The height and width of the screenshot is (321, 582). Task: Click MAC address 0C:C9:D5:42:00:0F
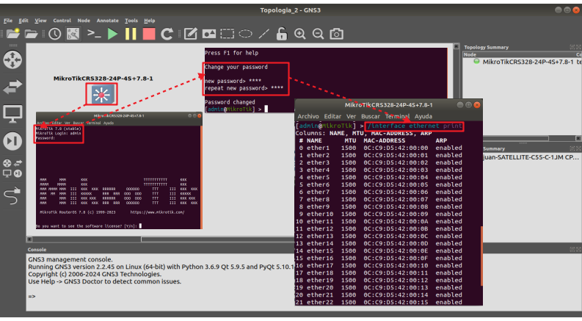click(x=396, y=258)
